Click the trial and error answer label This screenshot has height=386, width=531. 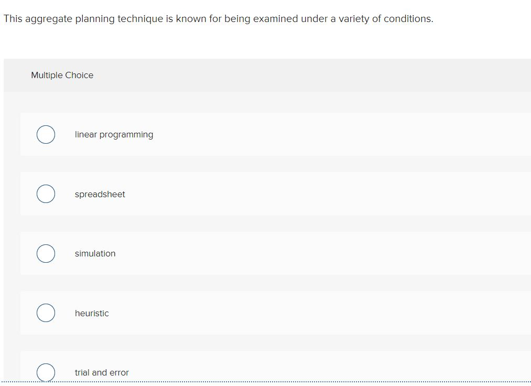click(102, 372)
